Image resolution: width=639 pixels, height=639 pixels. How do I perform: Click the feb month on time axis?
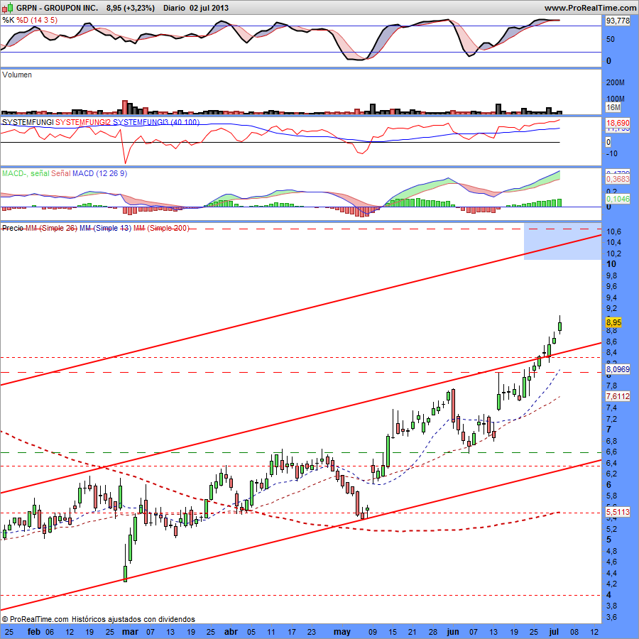(x=34, y=632)
